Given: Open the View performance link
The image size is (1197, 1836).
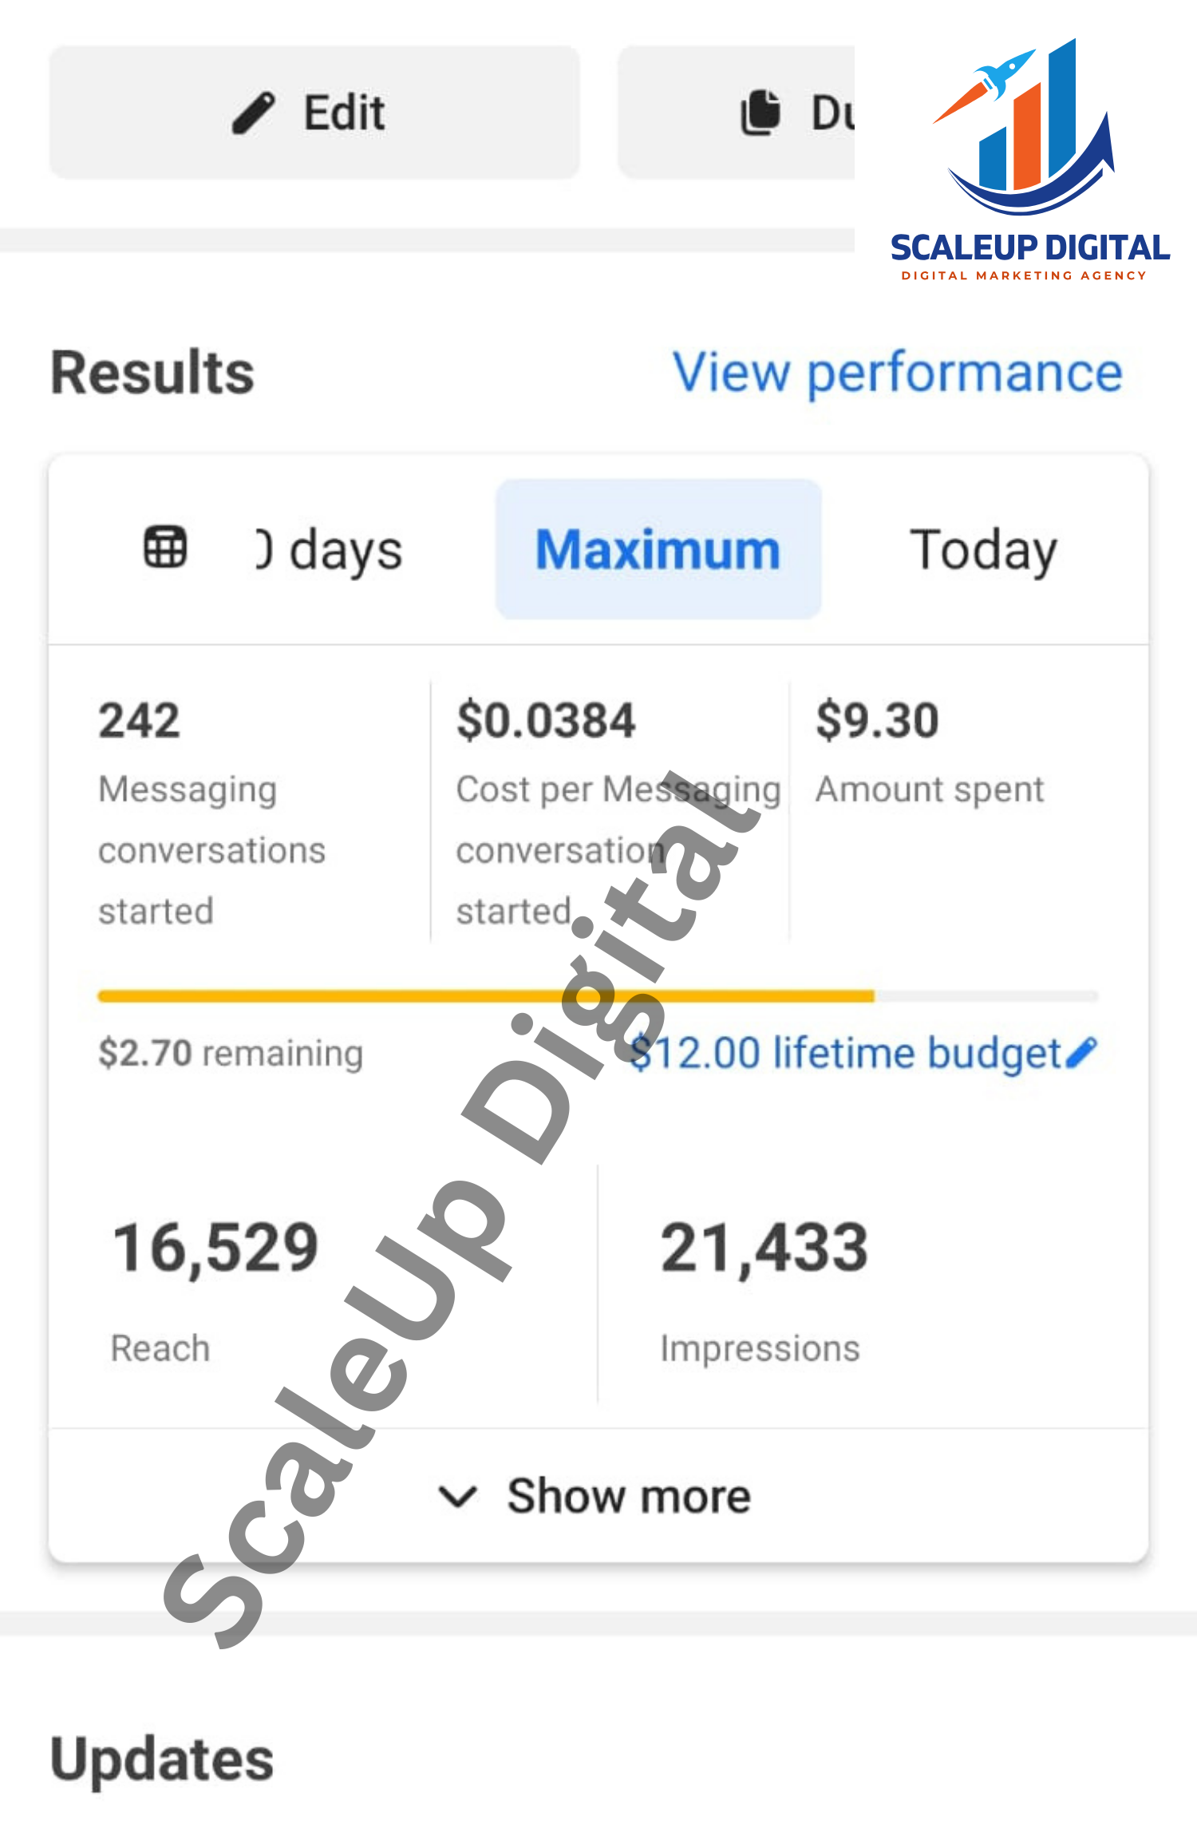Looking at the screenshot, I should (898, 372).
